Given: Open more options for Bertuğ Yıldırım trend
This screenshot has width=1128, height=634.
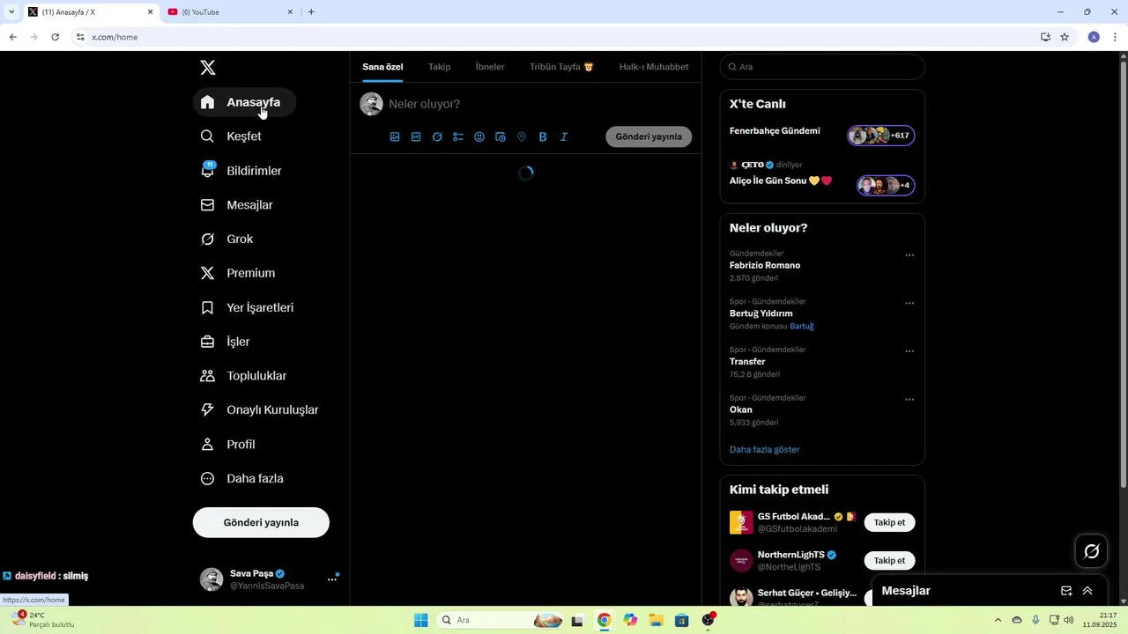Looking at the screenshot, I should click(909, 304).
